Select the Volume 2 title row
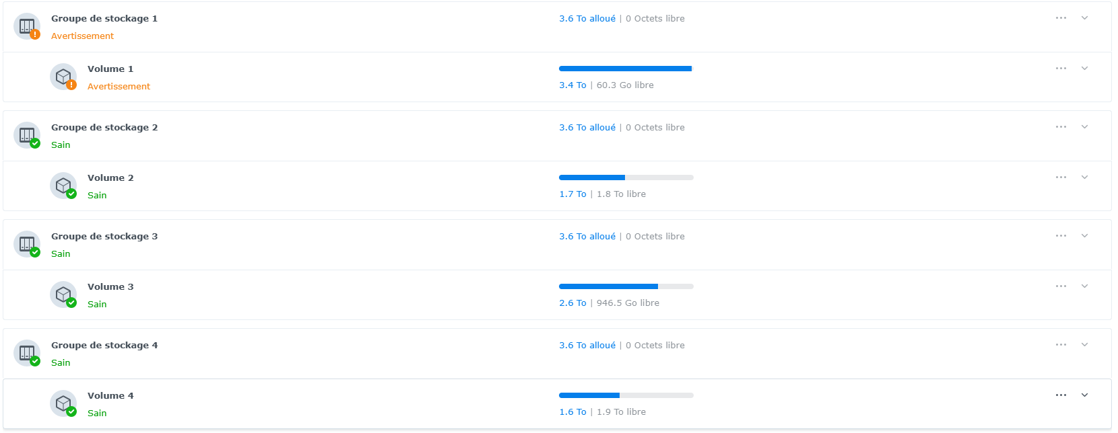Image resolution: width=1118 pixels, height=433 pixels. pyautogui.click(x=557, y=186)
